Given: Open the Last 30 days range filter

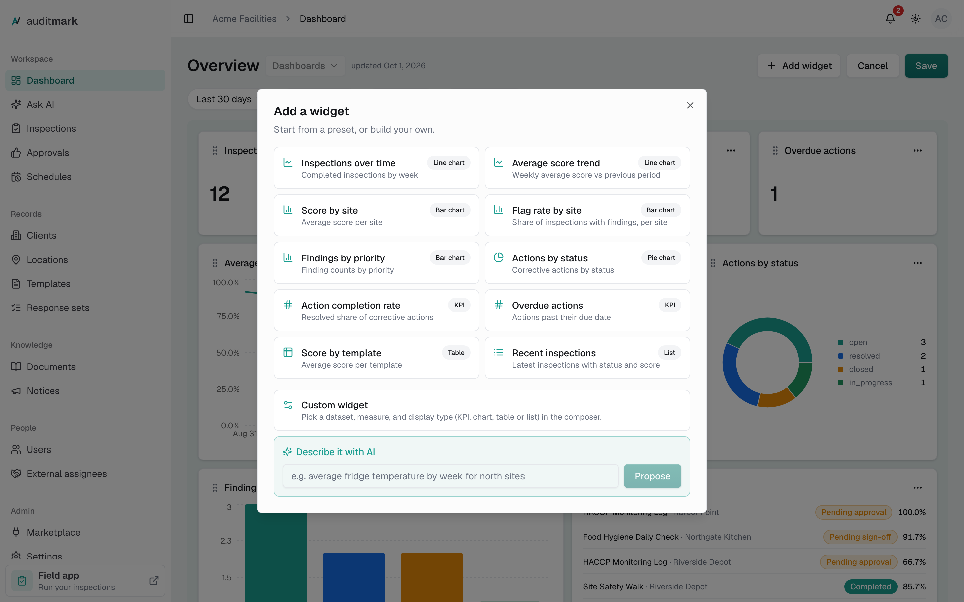Looking at the screenshot, I should (x=224, y=99).
